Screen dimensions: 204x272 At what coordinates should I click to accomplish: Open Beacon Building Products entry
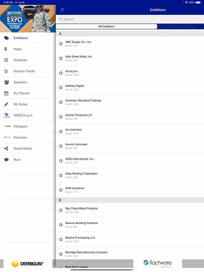(130, 225)
